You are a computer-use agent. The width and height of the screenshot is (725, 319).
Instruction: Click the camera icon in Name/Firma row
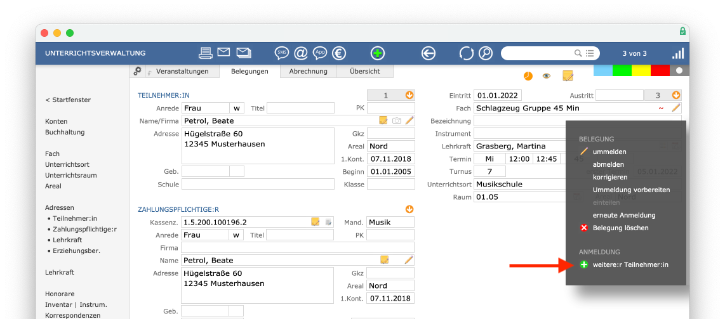(x=396, y=121)
